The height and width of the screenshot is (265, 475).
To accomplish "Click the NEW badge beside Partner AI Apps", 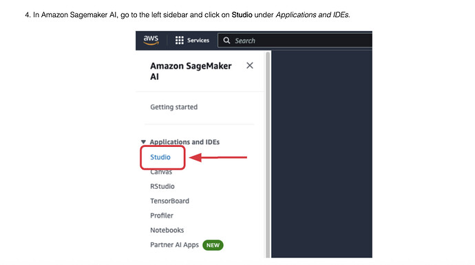I will pyautogui.click(x=213, y=245).
